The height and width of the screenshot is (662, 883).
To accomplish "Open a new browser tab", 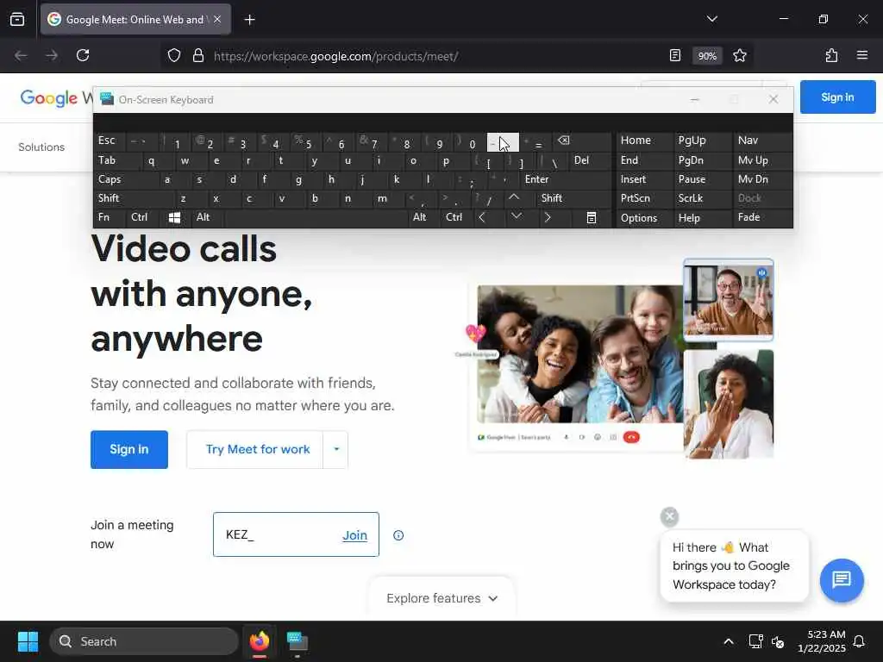I will pyautogui.click(x=249, y=20).
